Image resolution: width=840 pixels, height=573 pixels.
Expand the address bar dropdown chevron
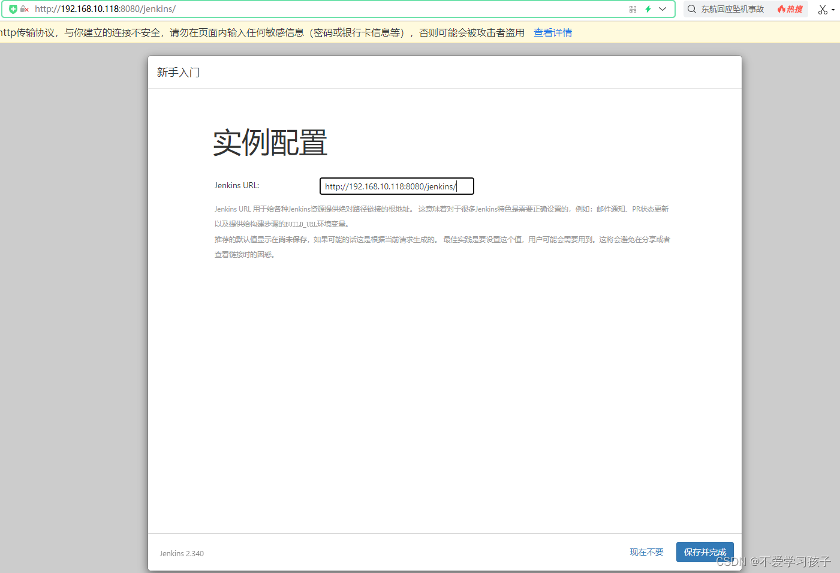coord(663,9)
